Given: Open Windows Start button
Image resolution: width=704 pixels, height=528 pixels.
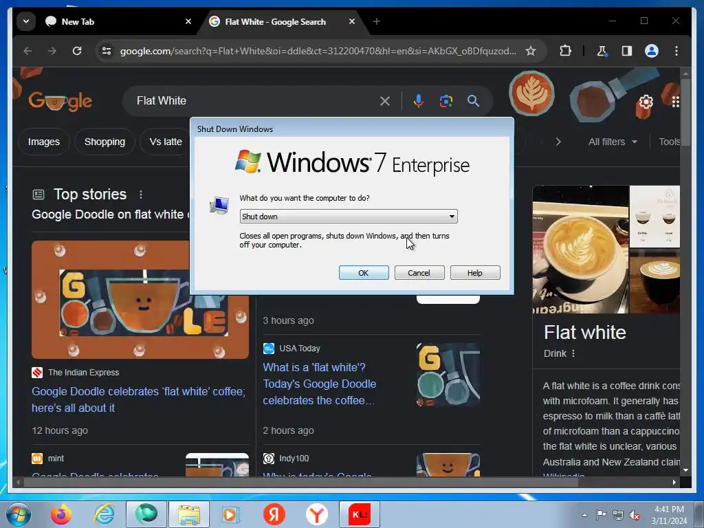Looking at the screenshot, I should pyautogui.click(x=19, y=514).
